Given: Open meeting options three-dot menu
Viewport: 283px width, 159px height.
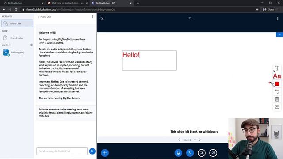Looking at the screenshot, I should (x=278, y=19).
